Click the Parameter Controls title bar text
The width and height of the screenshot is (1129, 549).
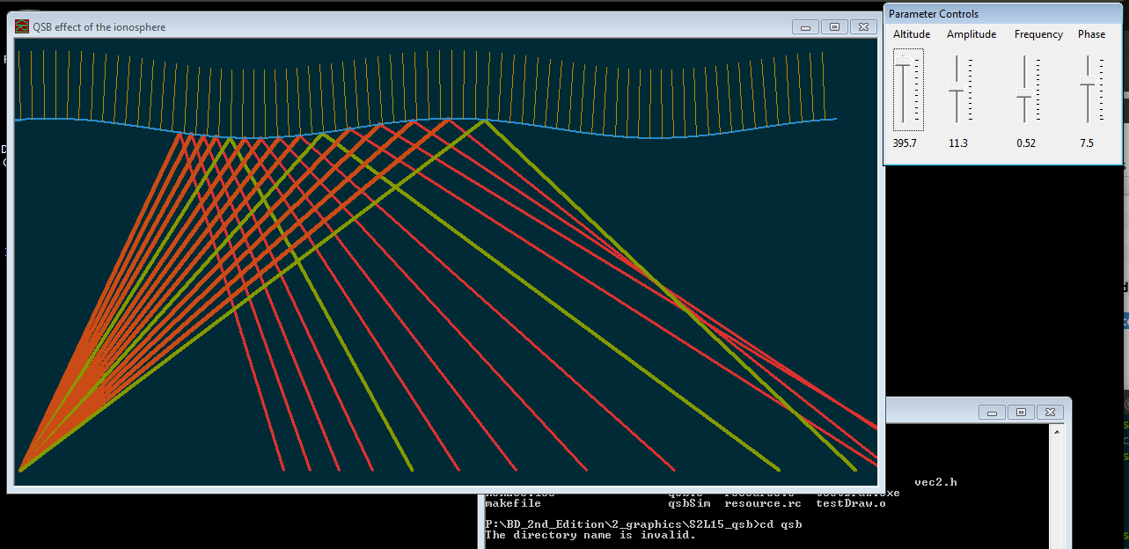click(934, 14)
